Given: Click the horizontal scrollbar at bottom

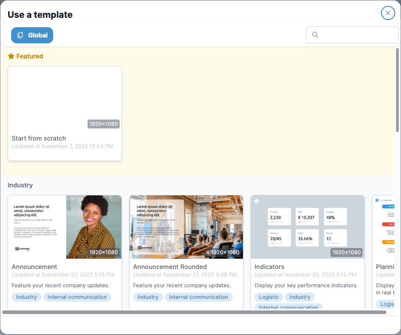Looking at the screenshot, I should click(194, 312).
